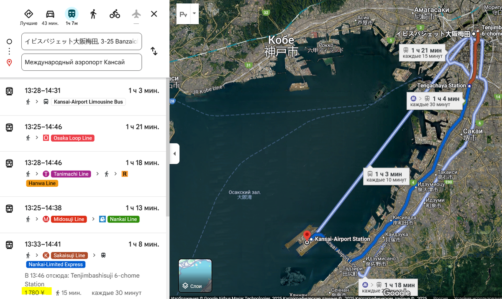Select the Sakaisuji Line route option
The height and width of the screenshot is (299, 502).
click(83, 266)
